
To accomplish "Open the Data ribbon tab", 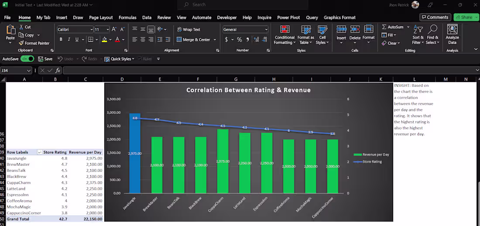I will point(147,17).
